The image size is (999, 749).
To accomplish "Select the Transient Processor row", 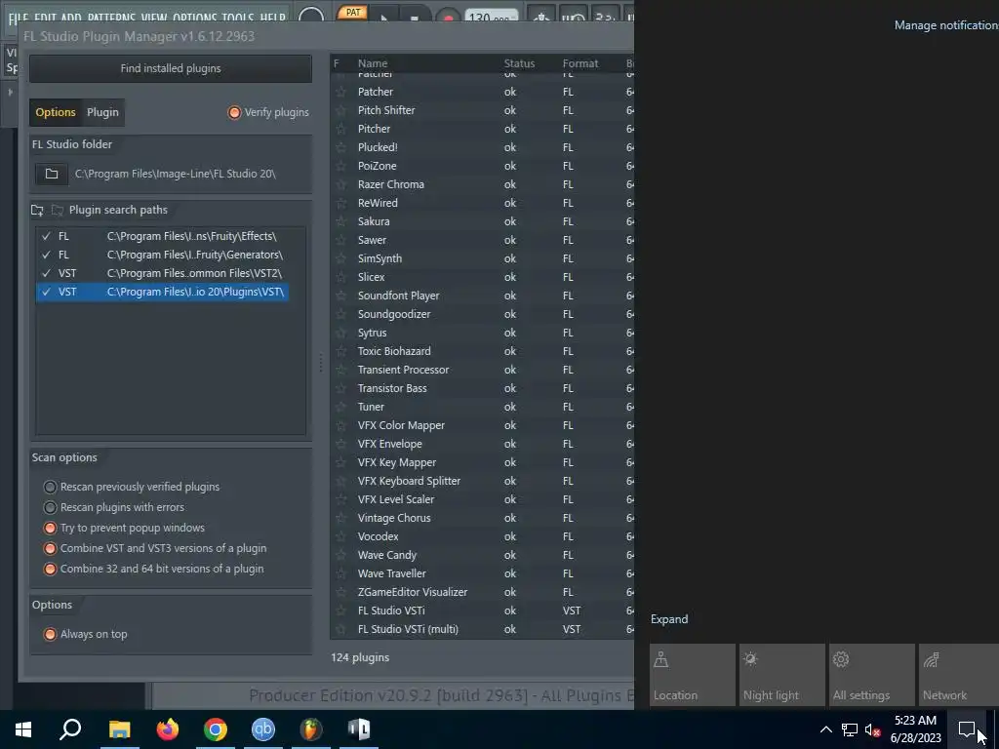I will [482, 370].
